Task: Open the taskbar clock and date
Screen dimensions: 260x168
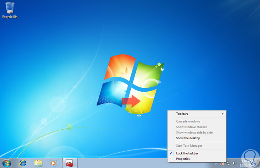Action: coord(247,163)
